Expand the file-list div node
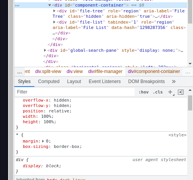The image size is (193, 180). coord(54,22)
